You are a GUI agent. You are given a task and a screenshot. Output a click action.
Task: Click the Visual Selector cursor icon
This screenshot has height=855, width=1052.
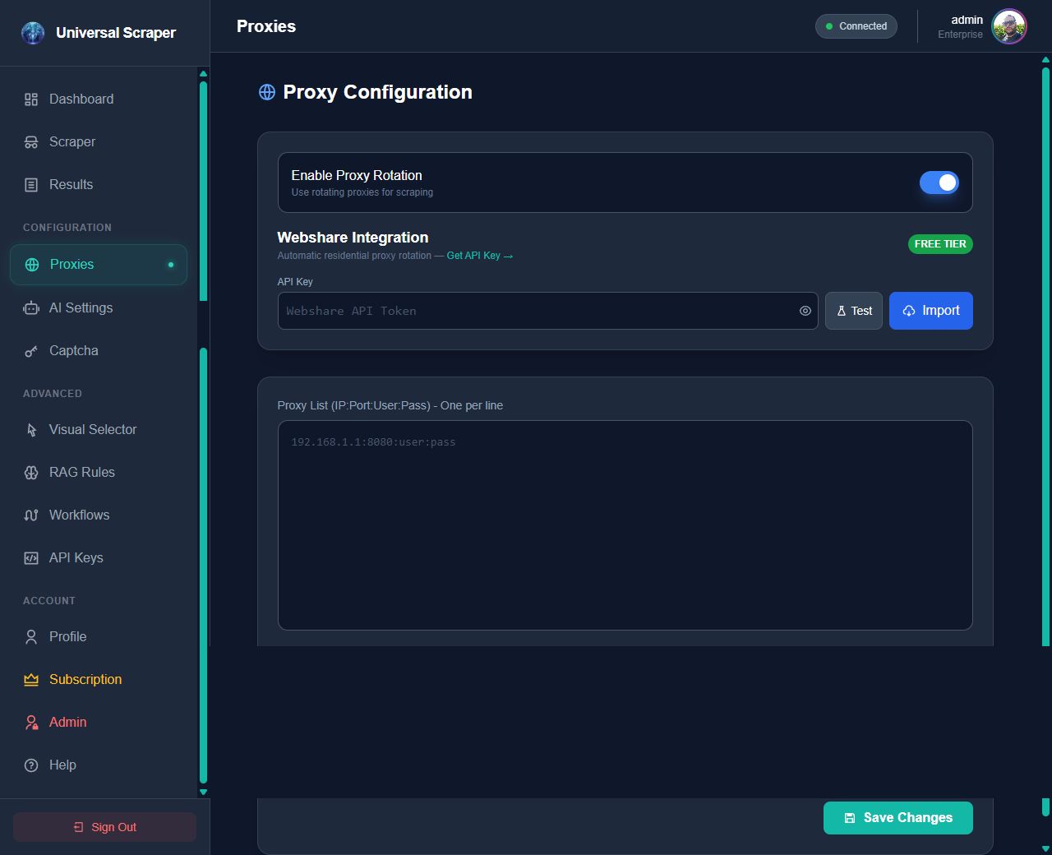point(31,430)
